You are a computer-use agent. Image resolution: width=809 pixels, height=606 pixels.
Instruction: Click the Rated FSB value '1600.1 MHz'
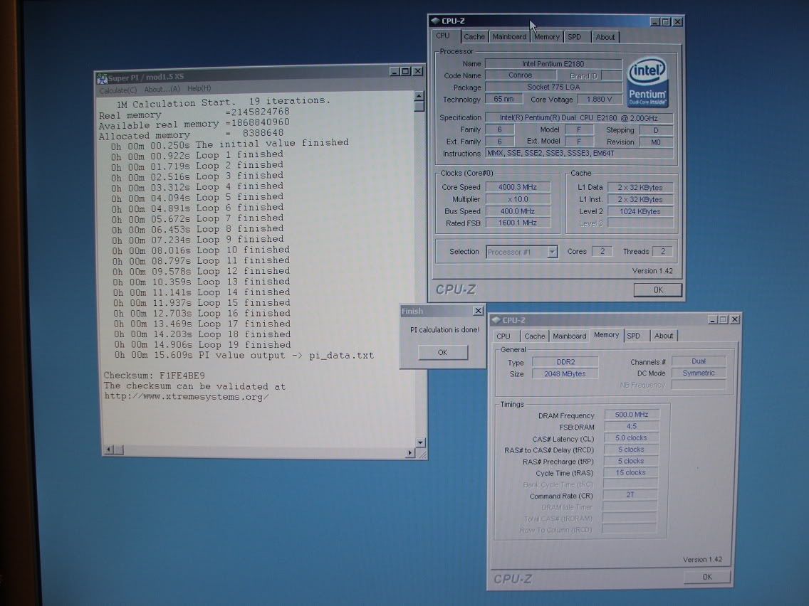[x=518, y=223]
